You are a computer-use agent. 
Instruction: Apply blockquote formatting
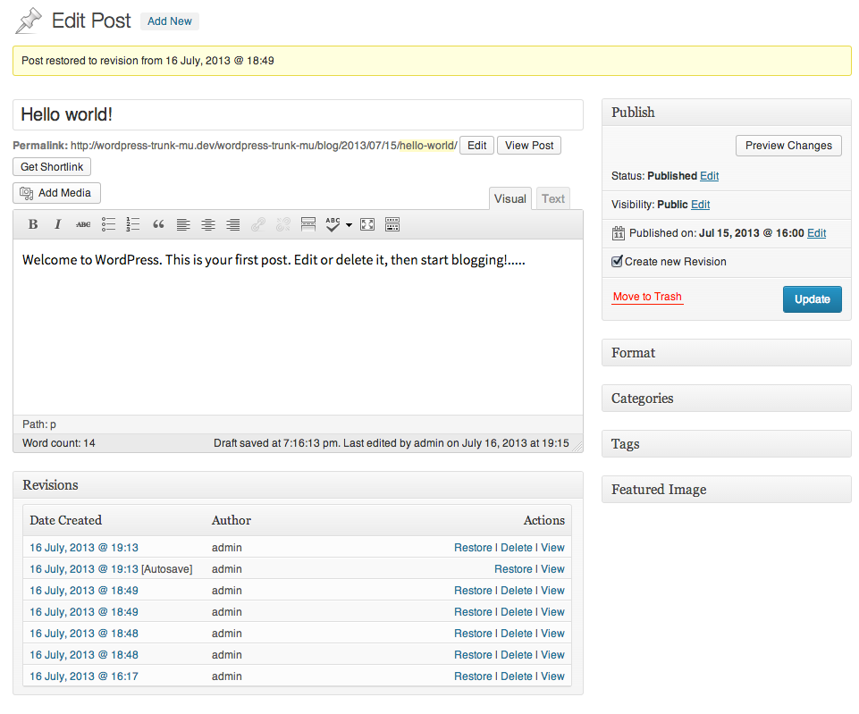click(158, 224)
